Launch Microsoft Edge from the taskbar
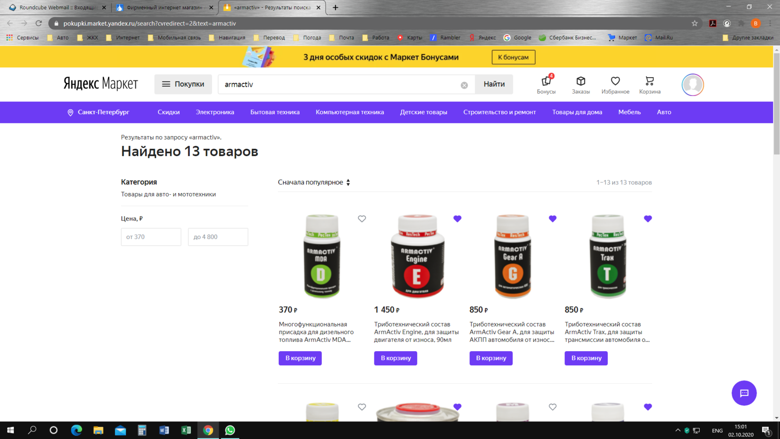Screen dimensions: 780x439 77,430
